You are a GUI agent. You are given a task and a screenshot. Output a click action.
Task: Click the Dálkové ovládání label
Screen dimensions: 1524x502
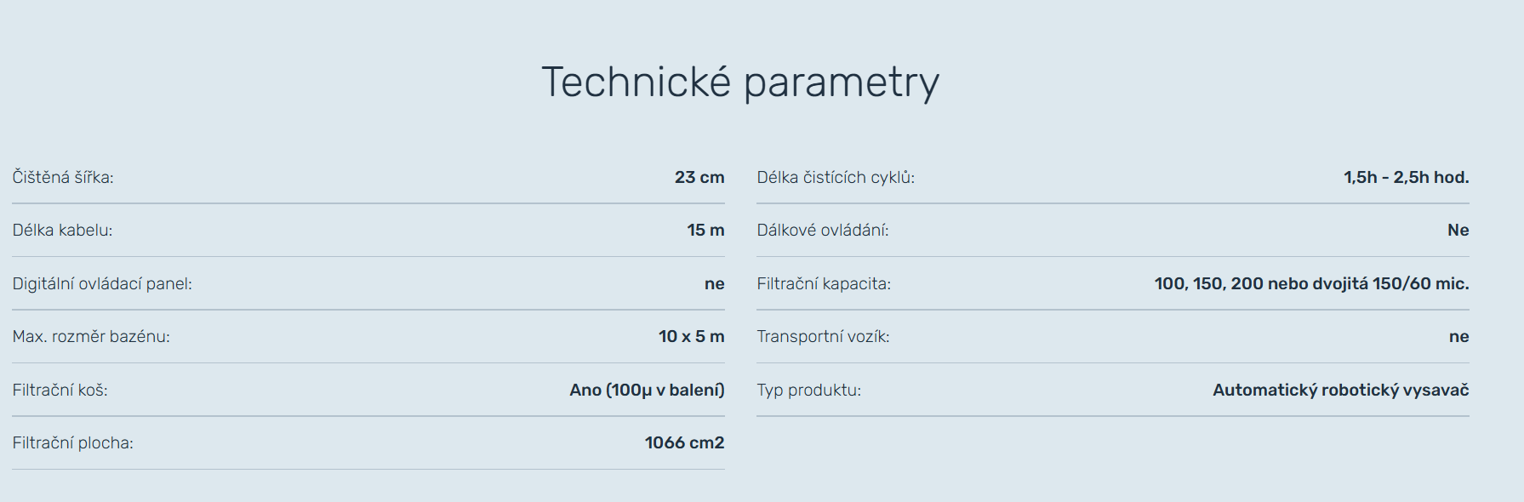[x=823, y=230]
